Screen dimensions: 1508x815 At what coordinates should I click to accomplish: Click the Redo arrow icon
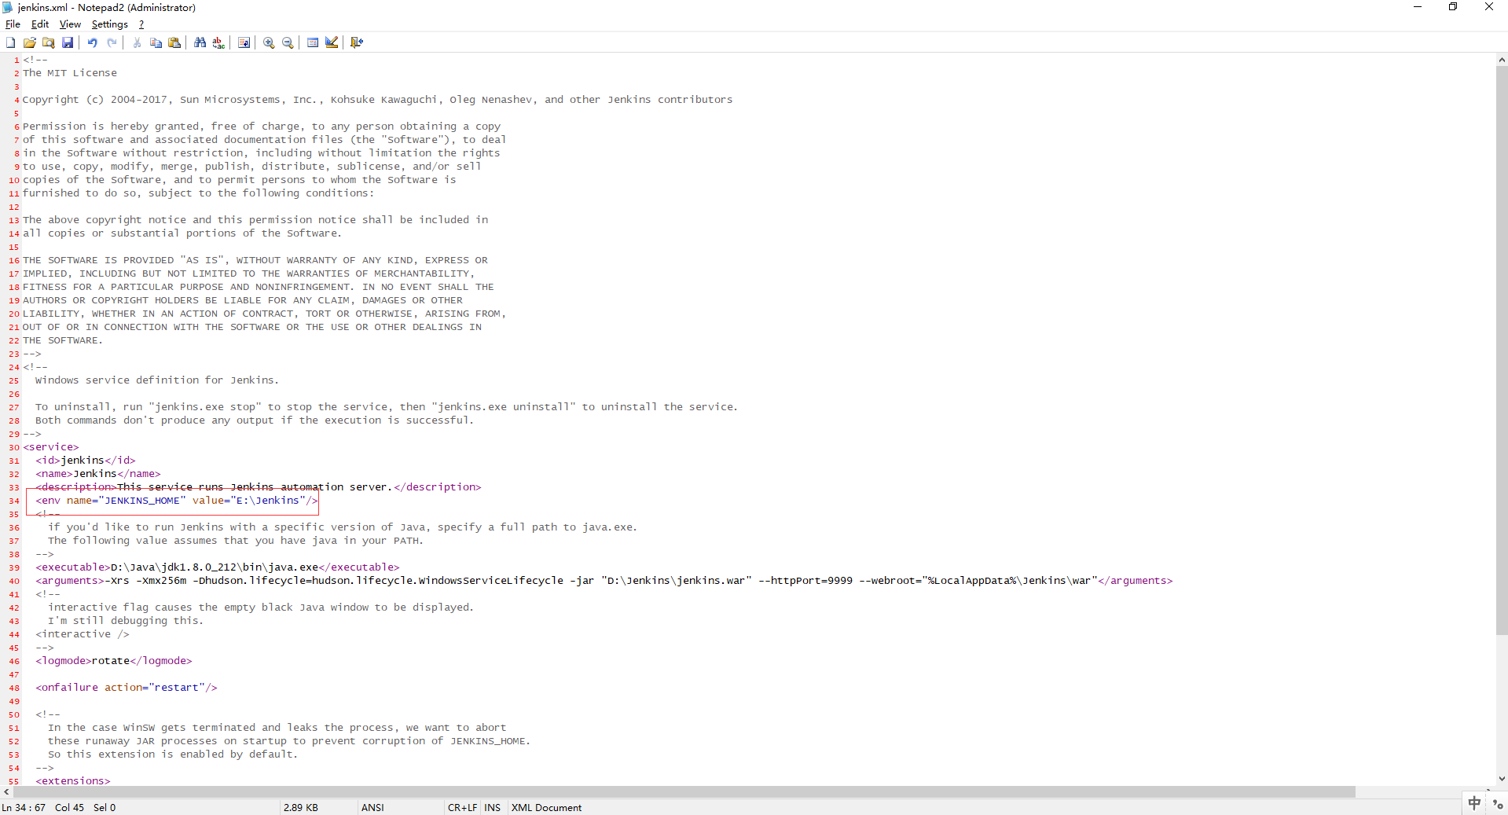click(x=112, y=42)
